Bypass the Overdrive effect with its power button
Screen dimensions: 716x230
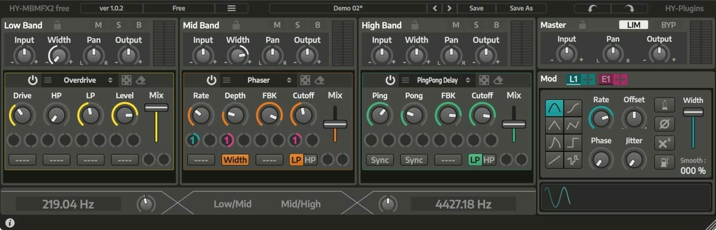click(33, 80)
